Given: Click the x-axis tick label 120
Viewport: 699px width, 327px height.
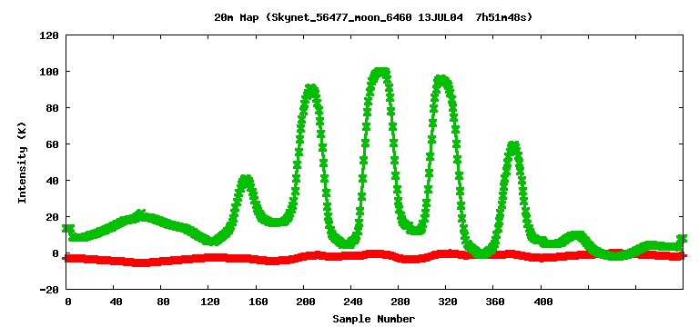Looking at the screenshot, I should point(210,302).
